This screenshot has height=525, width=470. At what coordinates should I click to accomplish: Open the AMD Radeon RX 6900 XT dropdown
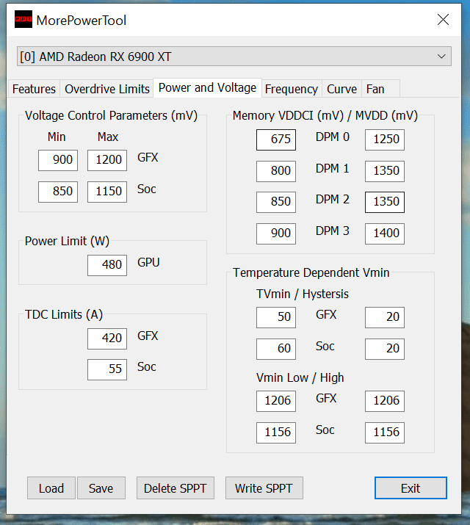[x=234, y=57]
